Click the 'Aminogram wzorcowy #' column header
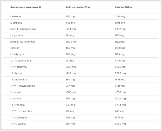The image size is (162, 131). (25, 7)
